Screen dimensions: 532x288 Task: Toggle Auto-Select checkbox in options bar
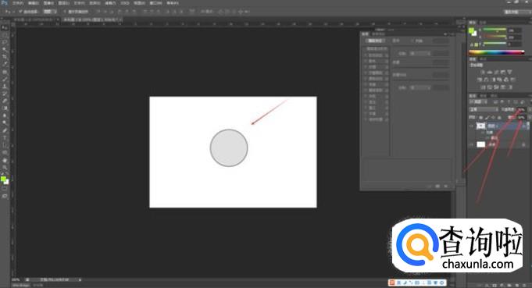[20, 12]
